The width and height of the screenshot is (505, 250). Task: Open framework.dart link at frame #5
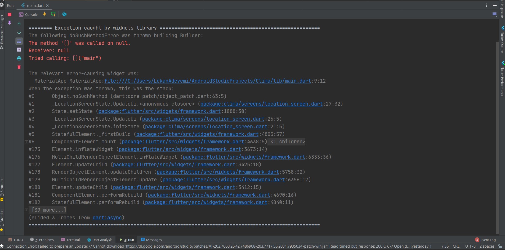pos(198,134)
